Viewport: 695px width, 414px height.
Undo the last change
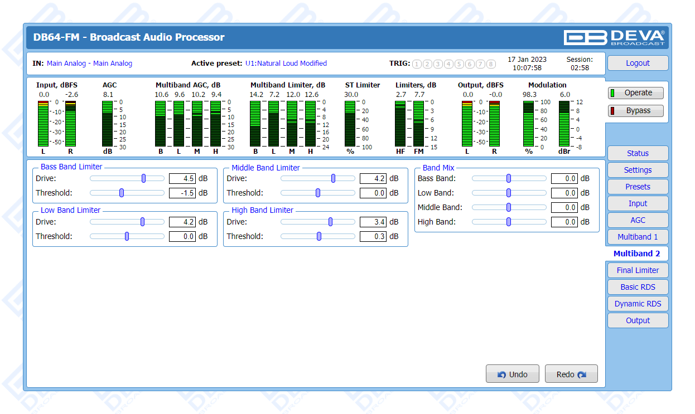tap(513, 374)
